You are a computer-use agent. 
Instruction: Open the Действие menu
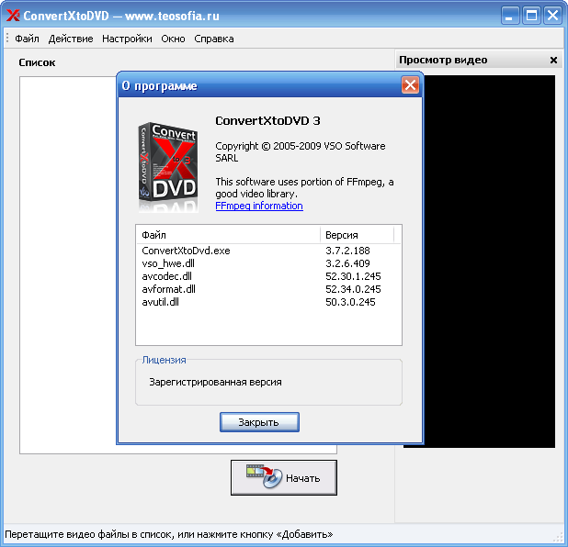point(71,39)
